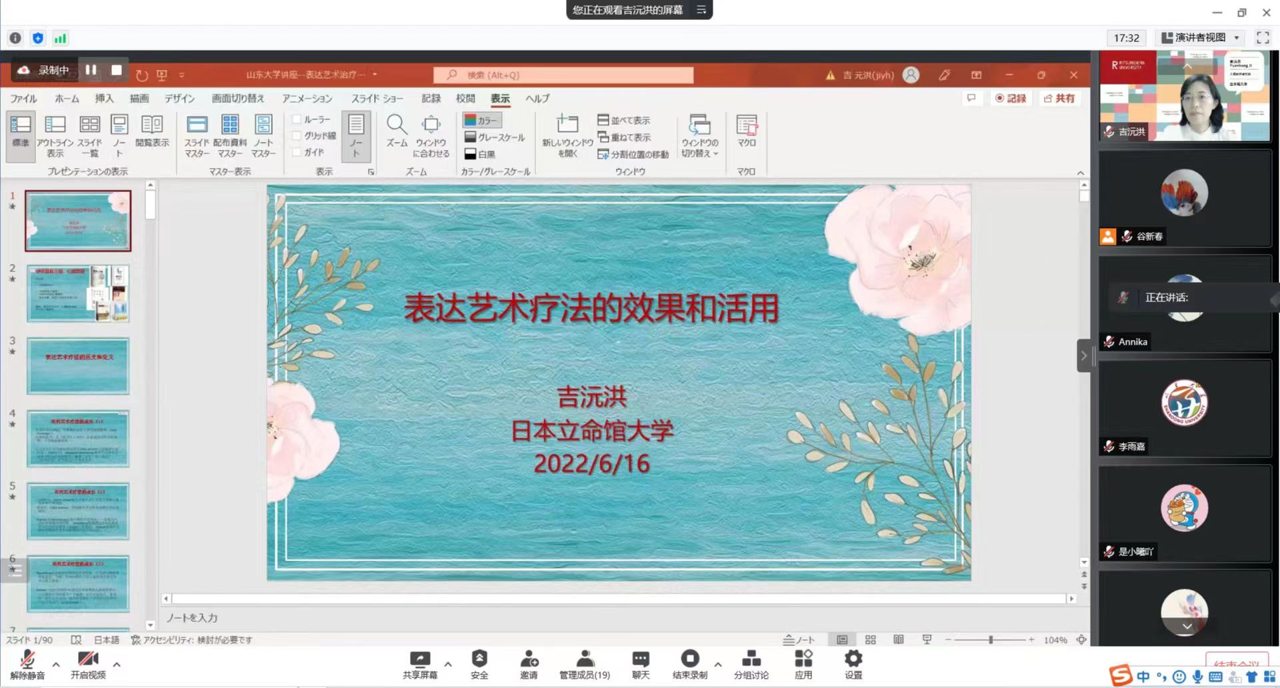Open the chat panel (聊天)

coord(640,665)
